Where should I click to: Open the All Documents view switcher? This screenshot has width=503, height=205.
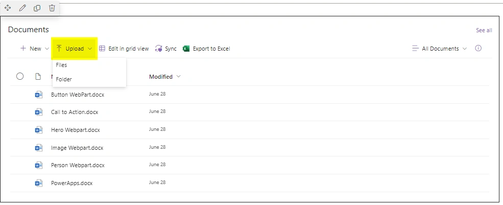(440, 49)
